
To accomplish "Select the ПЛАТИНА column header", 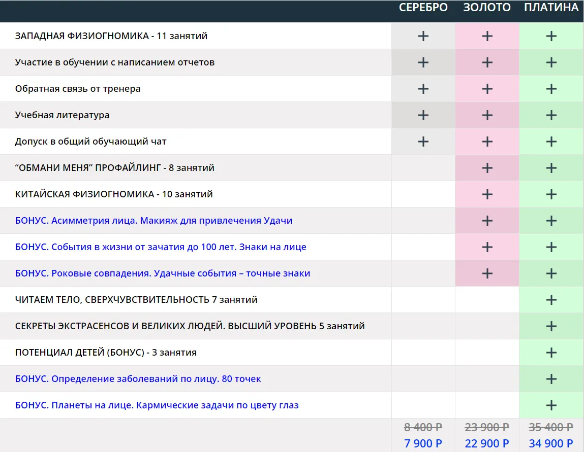I will point(551,8).
